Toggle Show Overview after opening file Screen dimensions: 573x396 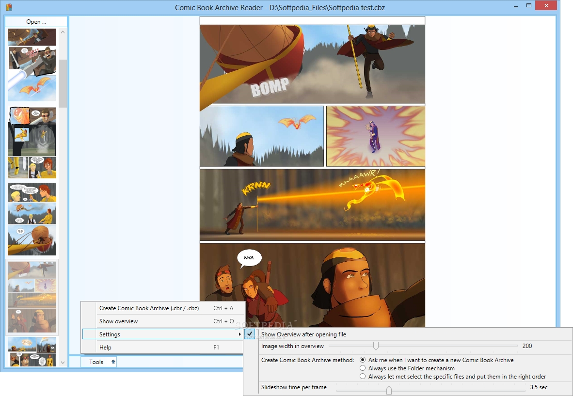click(x=250, y=334)
